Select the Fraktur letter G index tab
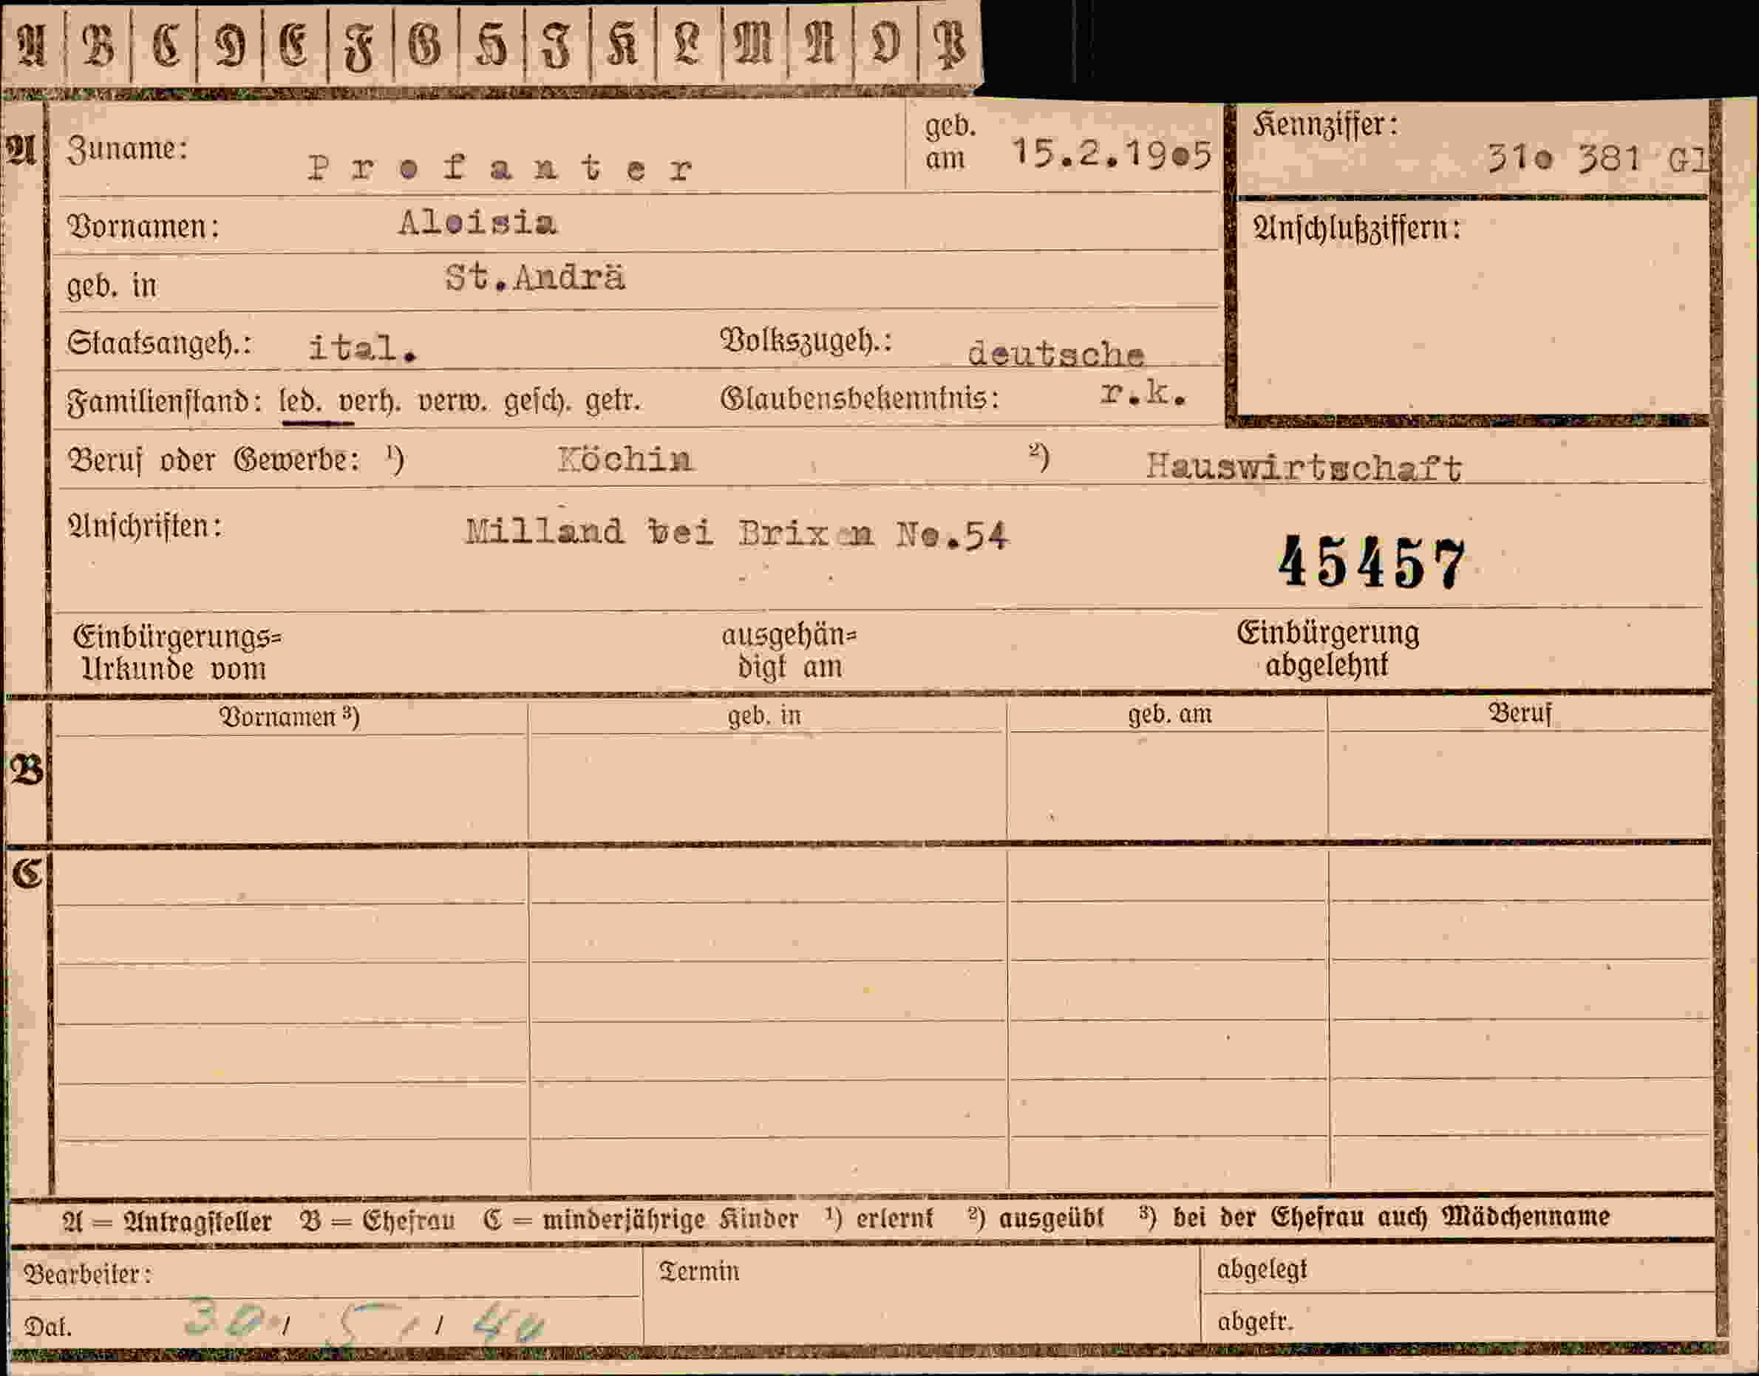 click(426, 43)
